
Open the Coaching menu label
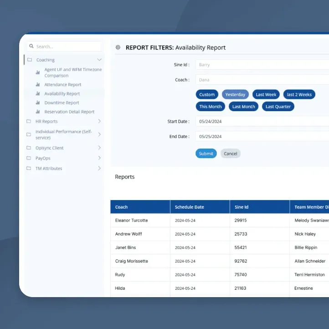click(x=46, y=60)
